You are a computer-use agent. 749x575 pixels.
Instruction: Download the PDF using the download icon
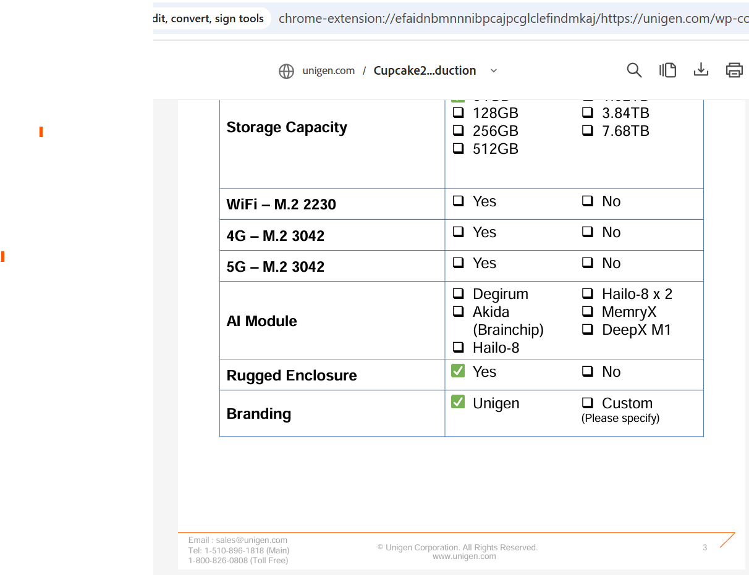[701, 70]
